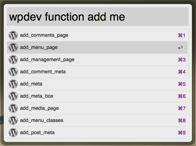Choose the add_menu_classes result
This screenshot has height=146, width=196.
97,120
